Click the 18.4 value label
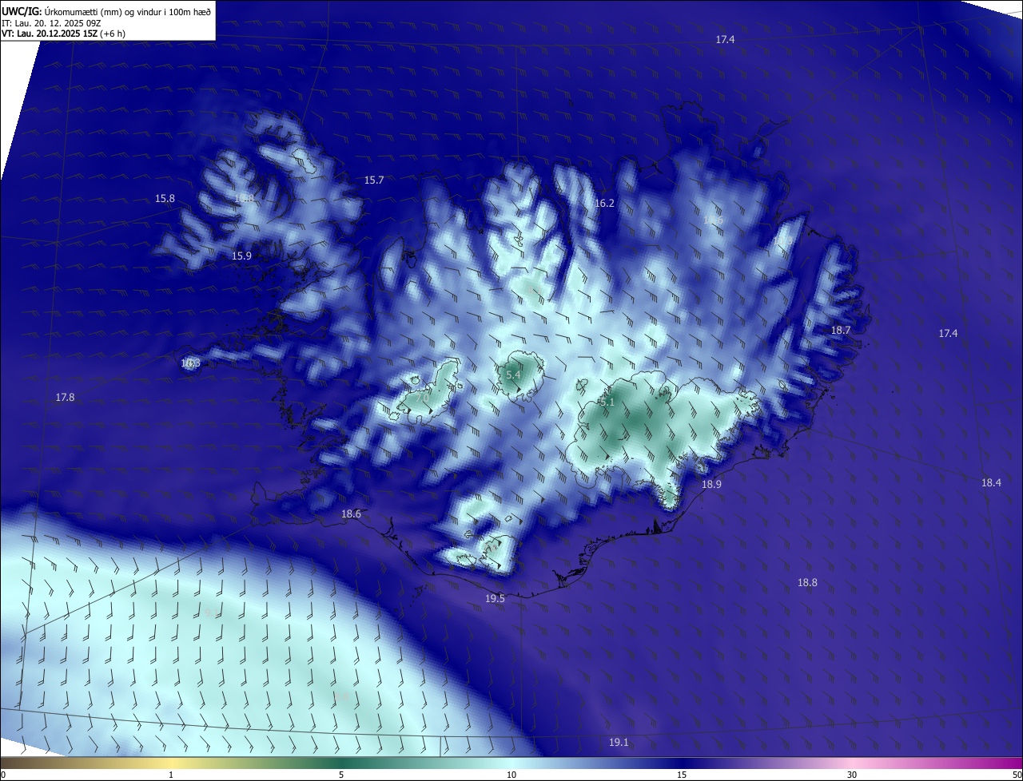1023x781 pixels. 991,482
